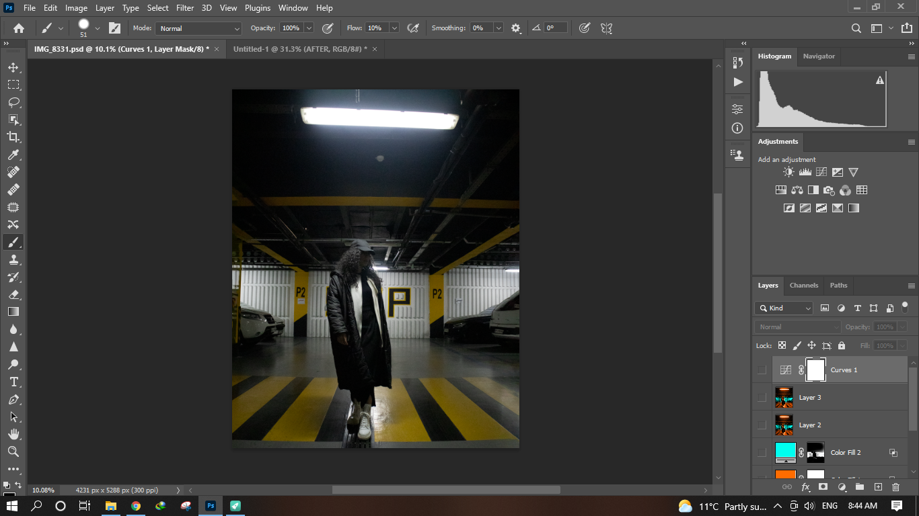Select the Eraser tool
The width and height of the screenshot is (919, 516).
13,294
